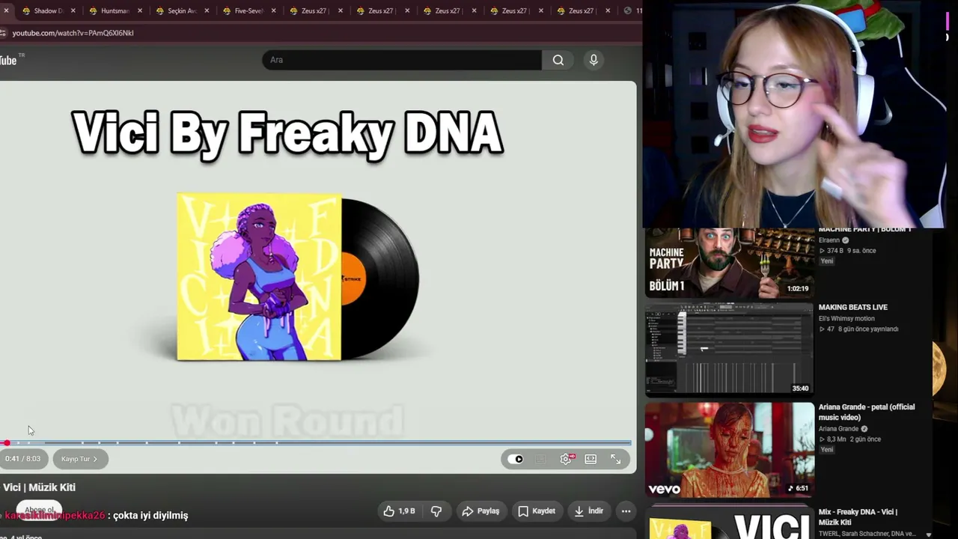Viewport: 958px width, 539px height.
Task: Close the Huntsman browser tab
Action: (139, 11)
